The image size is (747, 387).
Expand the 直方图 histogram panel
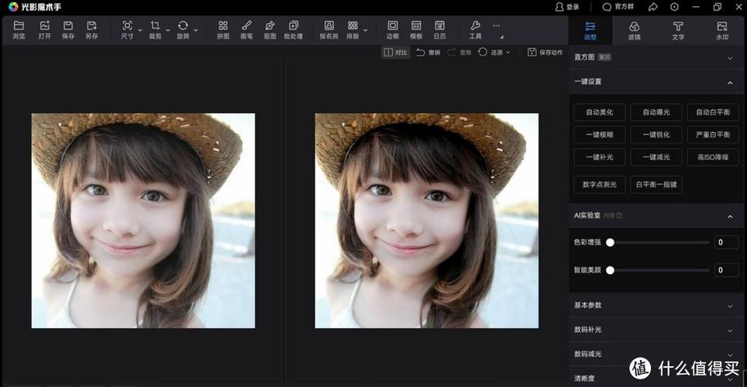click(656, 57)
